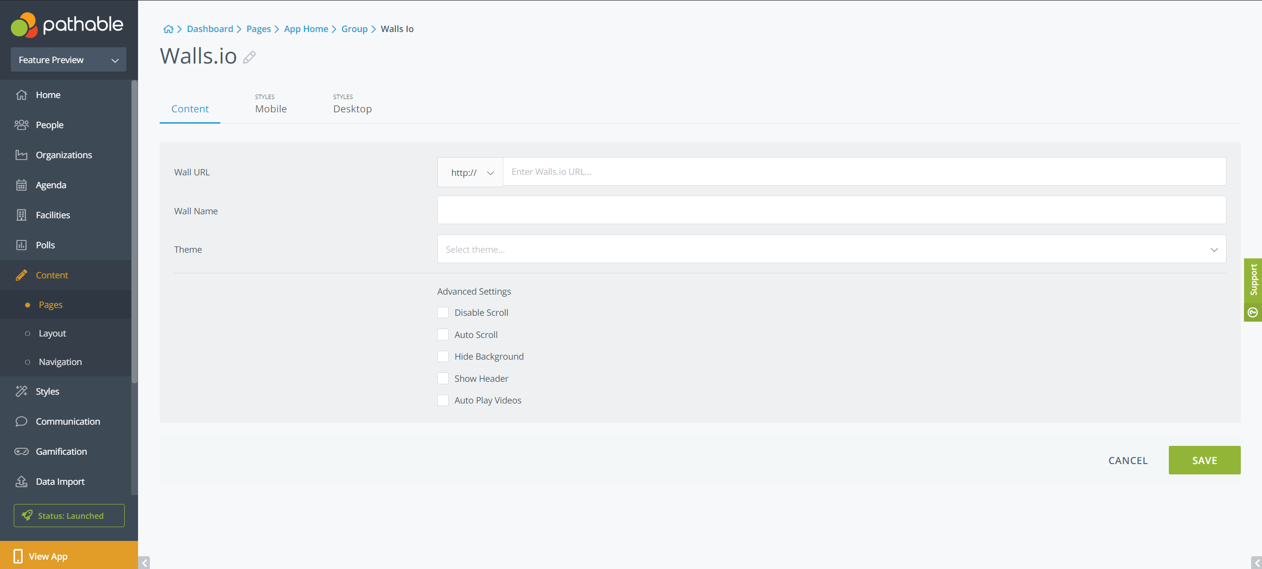Image resolution: width=1262 pixels, height=569 pixels.
Task: Enable Auto Play Videos checkbox
Action: pos(443,401)
